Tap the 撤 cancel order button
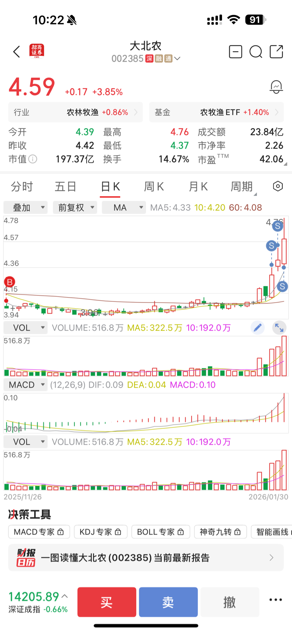 click(230, 602)
